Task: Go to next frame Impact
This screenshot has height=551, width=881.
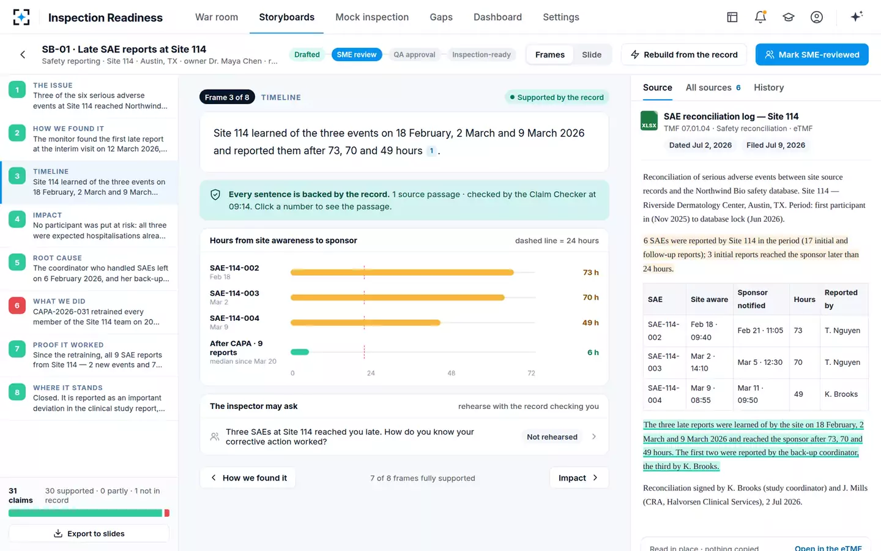Action: click(x=579, y=478)
